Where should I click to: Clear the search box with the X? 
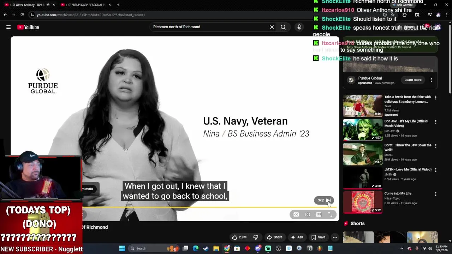point(272,27)
